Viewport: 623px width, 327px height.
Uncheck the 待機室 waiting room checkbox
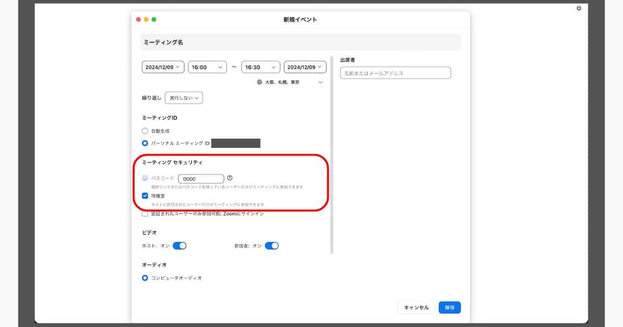tap(145, 196)
